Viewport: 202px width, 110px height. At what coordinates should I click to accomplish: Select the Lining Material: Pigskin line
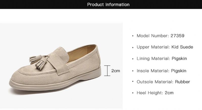click(x=162, y=59)
